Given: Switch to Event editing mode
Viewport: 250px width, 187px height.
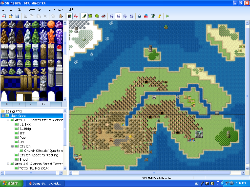Looking at the screenshot, I should tap(76, 16).
